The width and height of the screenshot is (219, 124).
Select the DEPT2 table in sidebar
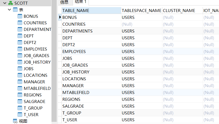pyautogui.click(x=30, y=42)
